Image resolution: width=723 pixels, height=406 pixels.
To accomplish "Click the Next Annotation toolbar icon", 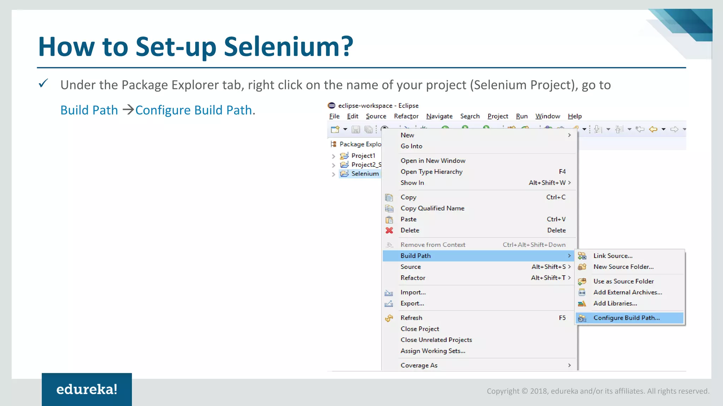I will tap(598, 129).
